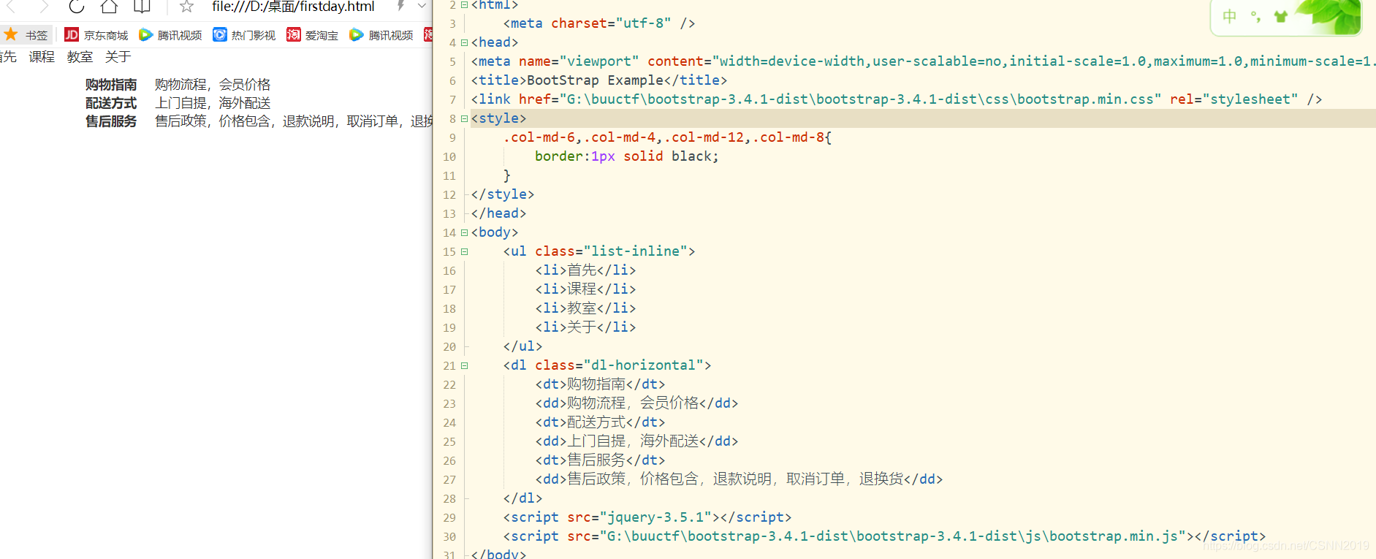Click the closing </ul> tag line
The image size is (1376, 559).
pyautogui.click(x=522, y=346)
